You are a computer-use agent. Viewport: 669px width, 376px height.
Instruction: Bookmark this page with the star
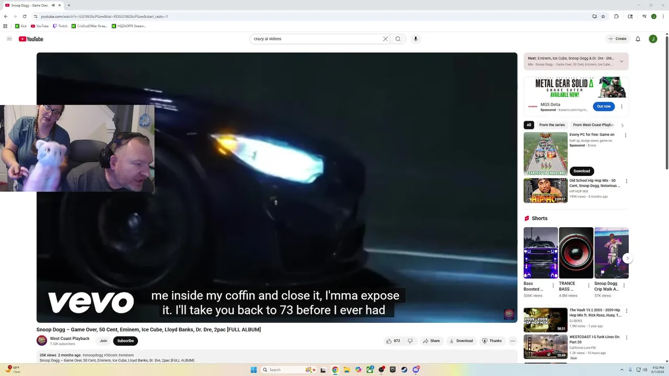click(x=603, y=16)
